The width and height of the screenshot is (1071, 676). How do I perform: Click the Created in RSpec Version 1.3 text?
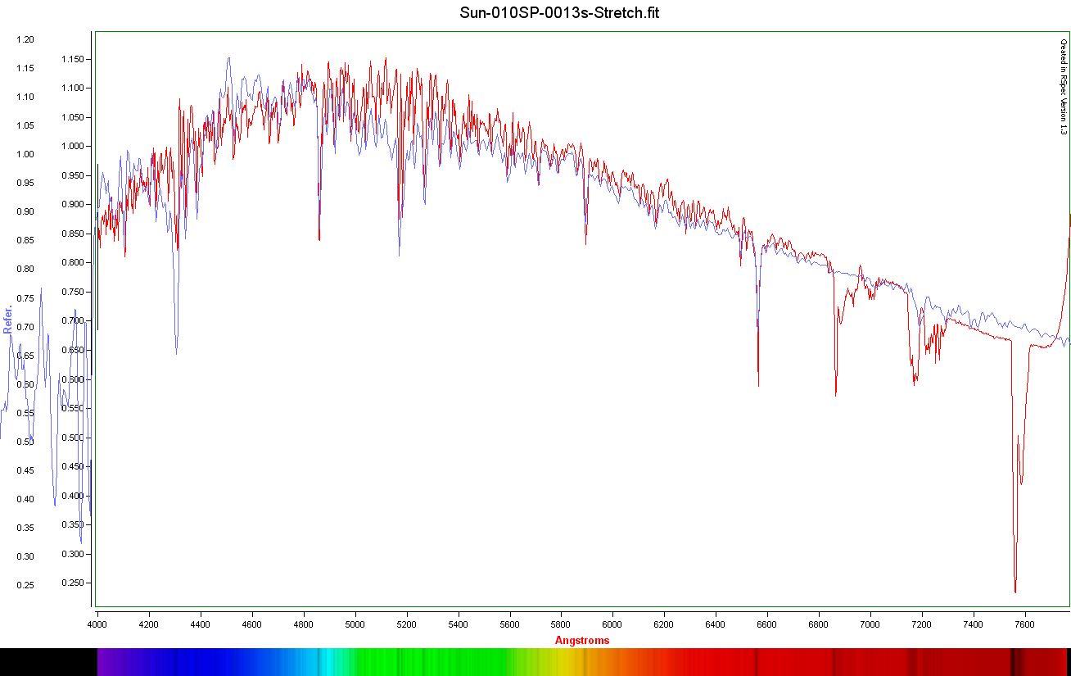pos(1063,86)
